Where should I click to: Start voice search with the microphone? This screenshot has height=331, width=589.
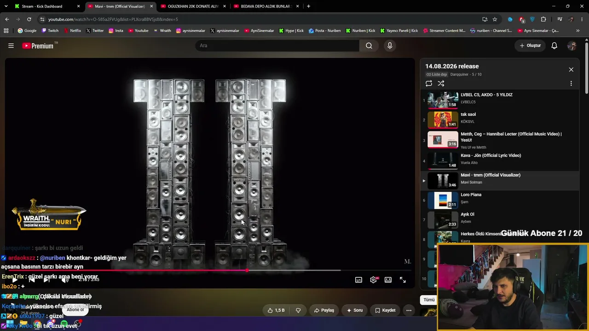click(x=390, y=46)
